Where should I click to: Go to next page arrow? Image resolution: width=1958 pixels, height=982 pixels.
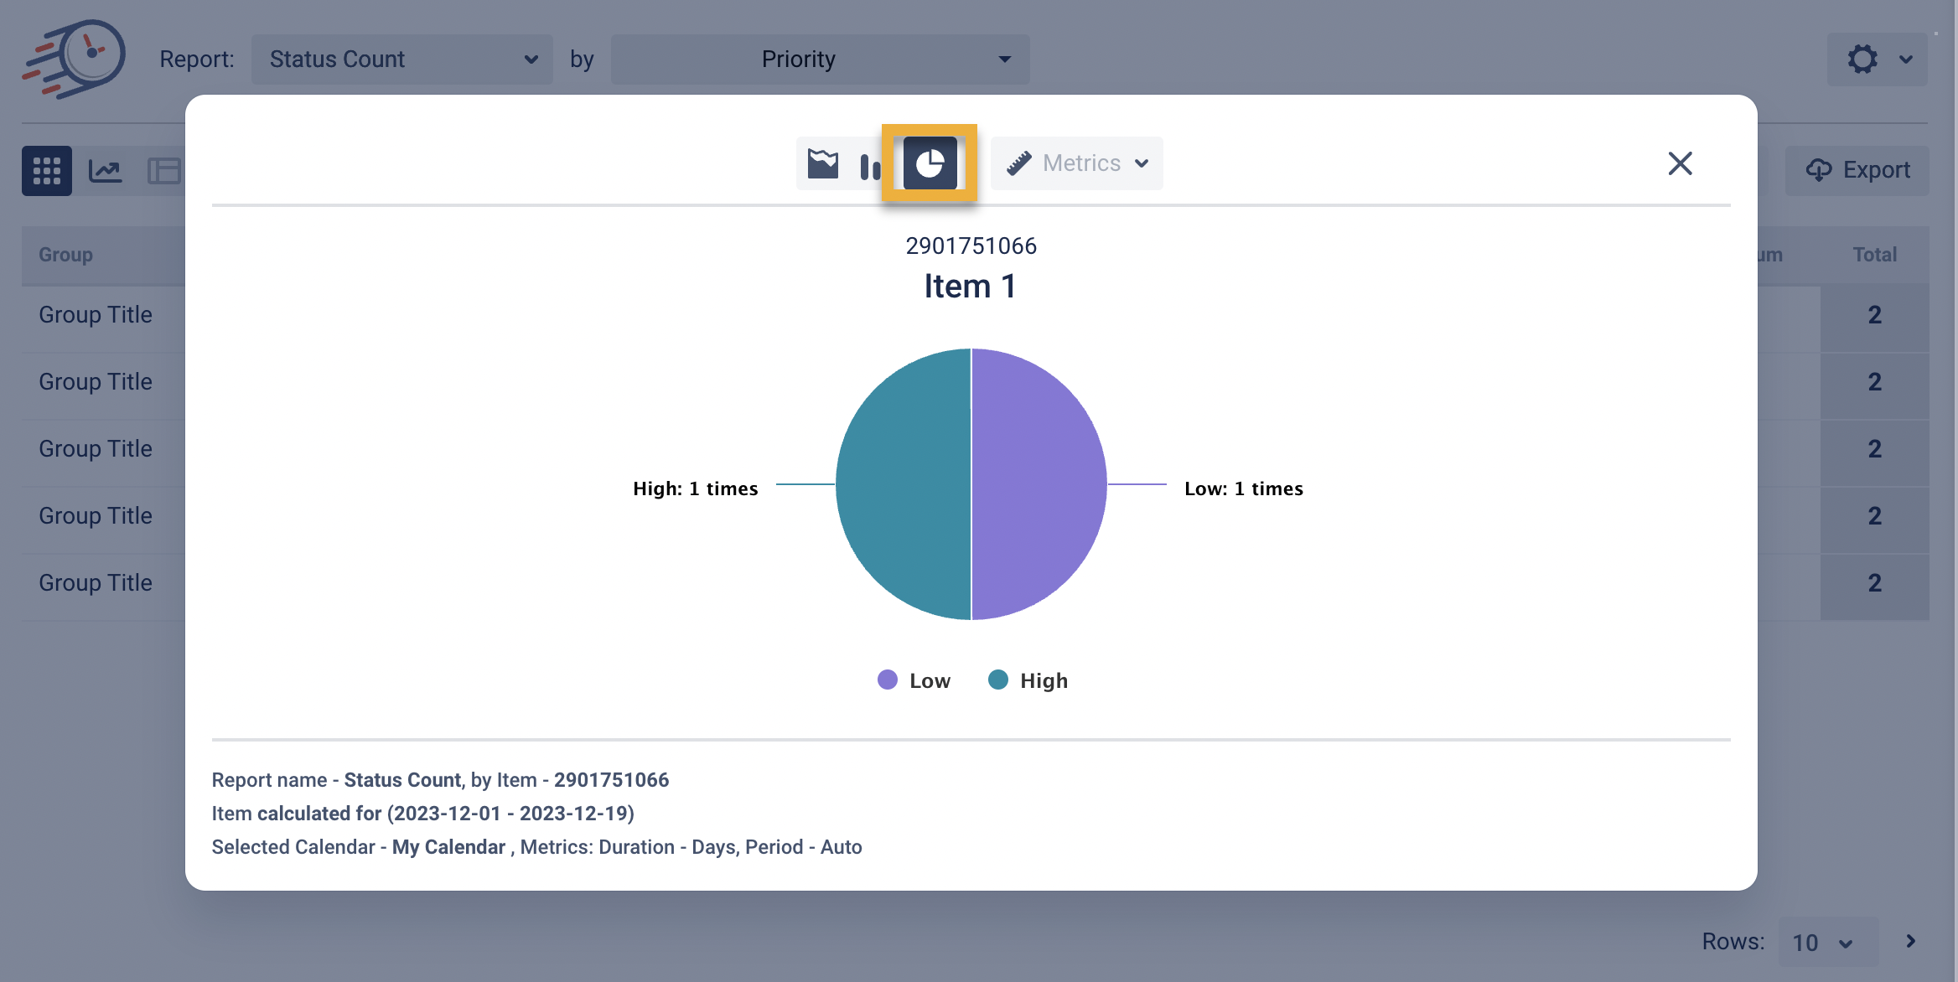[1910, 941]
